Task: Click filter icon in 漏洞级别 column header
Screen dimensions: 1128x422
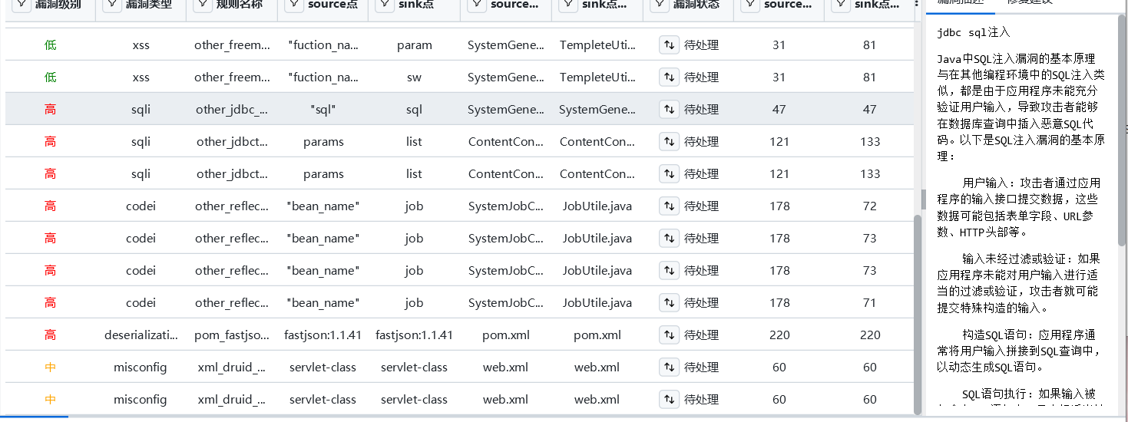Action: coord(21,5)
